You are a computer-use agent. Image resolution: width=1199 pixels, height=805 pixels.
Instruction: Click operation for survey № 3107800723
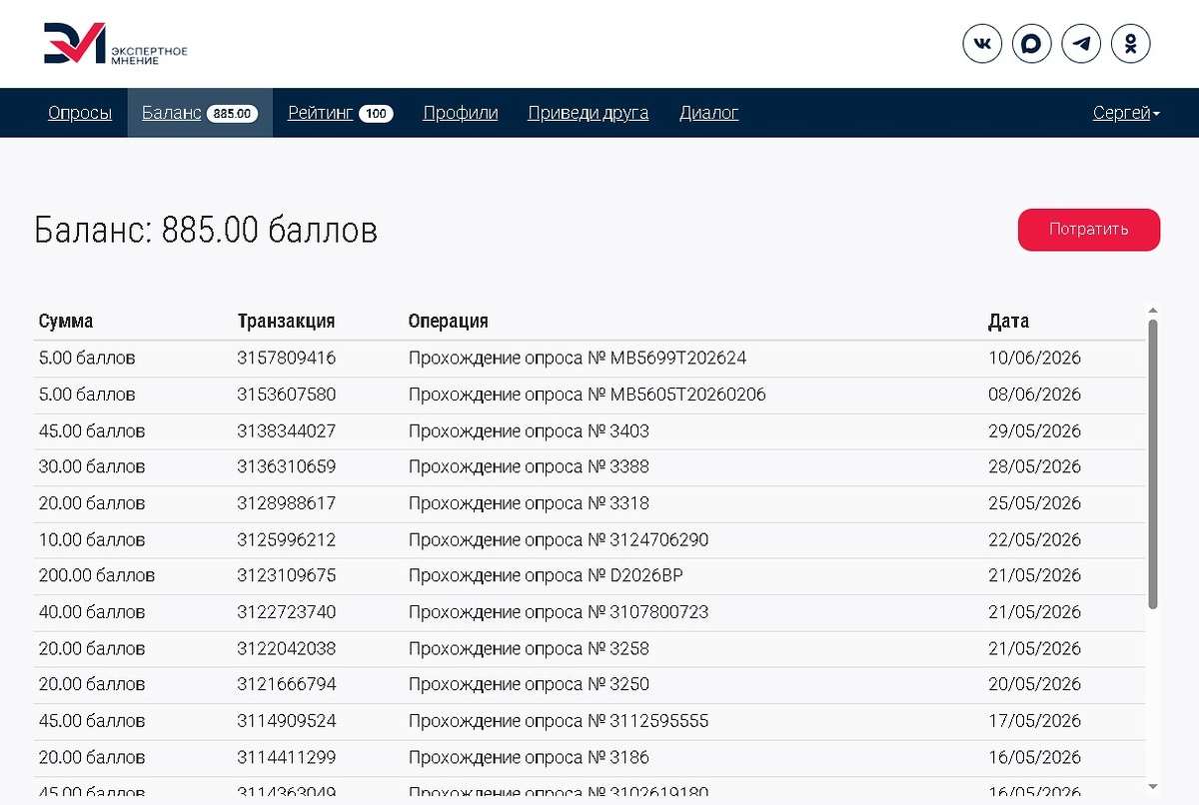559,611
